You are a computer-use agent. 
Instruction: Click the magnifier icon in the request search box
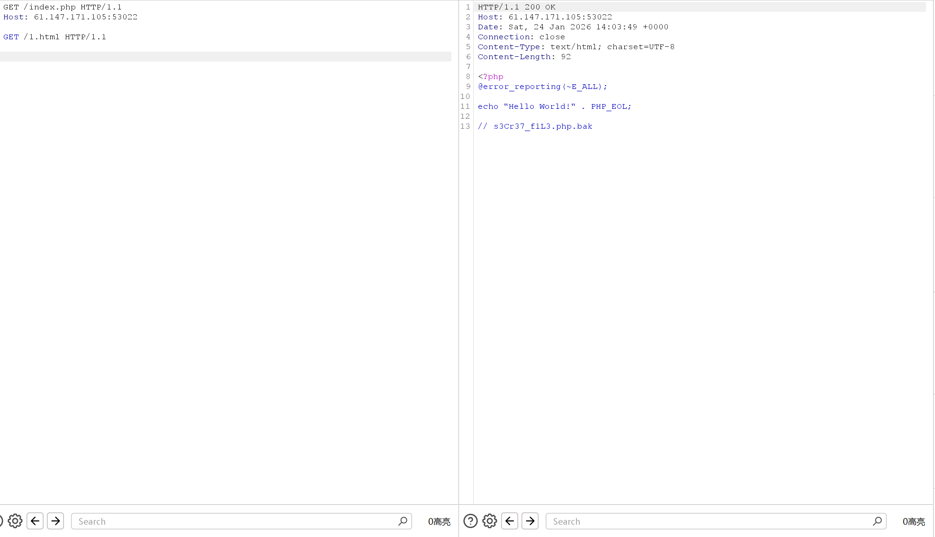[x=403, y=521]
